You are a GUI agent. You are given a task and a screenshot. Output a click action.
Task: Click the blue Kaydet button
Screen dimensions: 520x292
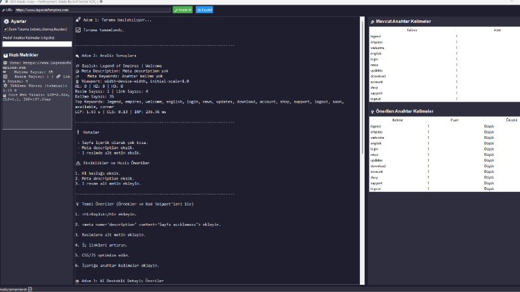tap(205, 10)
